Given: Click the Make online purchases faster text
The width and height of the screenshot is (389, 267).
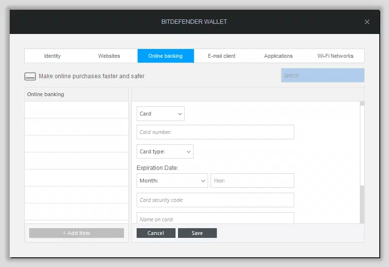Looking at the screenshot, I should pos(91,76).
